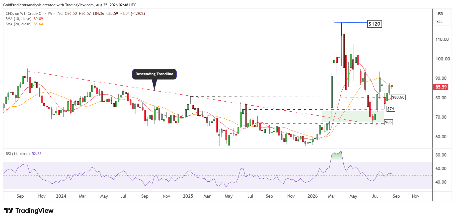Image resolution: width=455 pixels, height=220 pixels.
Task: Click the 100.00 price axis label
Action: 443,59
